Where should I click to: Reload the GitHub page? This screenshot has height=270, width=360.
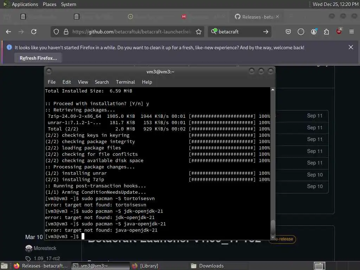pyautogui.click(x=34, y=32)
